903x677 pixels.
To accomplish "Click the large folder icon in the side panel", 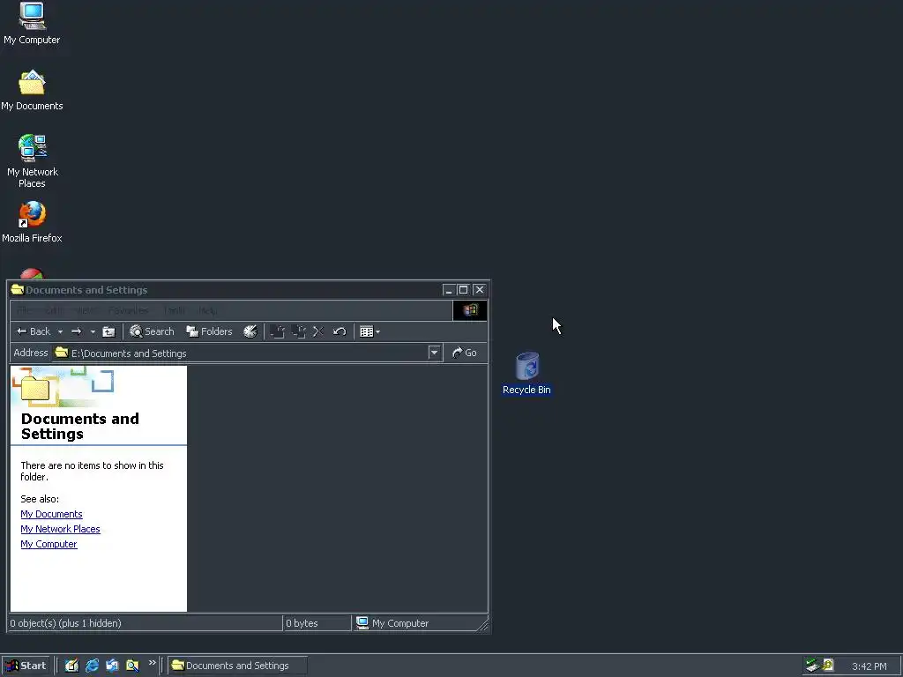I will pyautogui.click(x=34, y=388).
